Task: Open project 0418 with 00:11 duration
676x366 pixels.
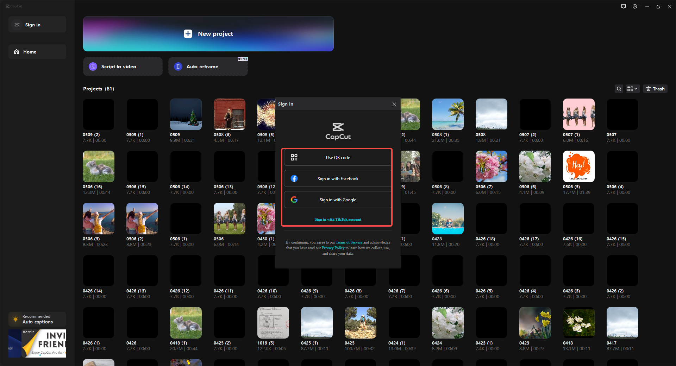Action: pyautogui.click(x=579, y=323)
